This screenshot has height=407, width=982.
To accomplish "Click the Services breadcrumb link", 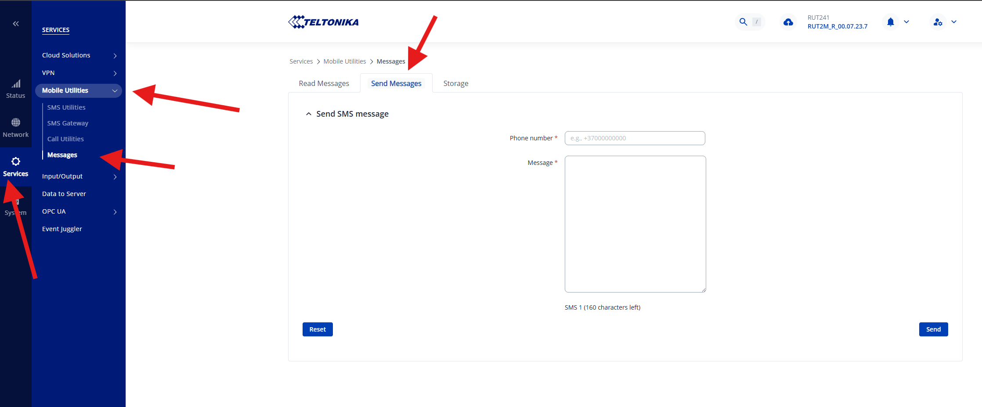I will point(301,61).
